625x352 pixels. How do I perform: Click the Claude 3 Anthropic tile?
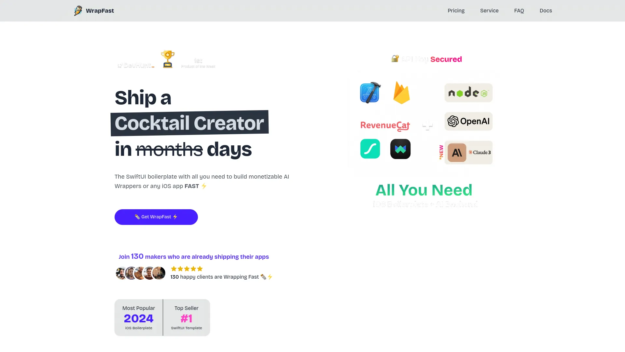tap(468, 153)
